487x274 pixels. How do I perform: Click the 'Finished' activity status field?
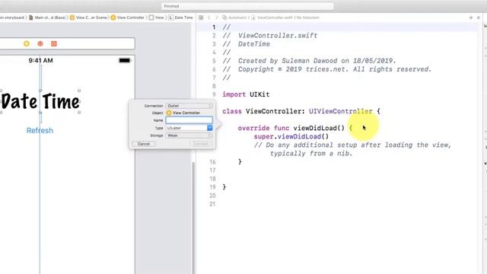247,6
